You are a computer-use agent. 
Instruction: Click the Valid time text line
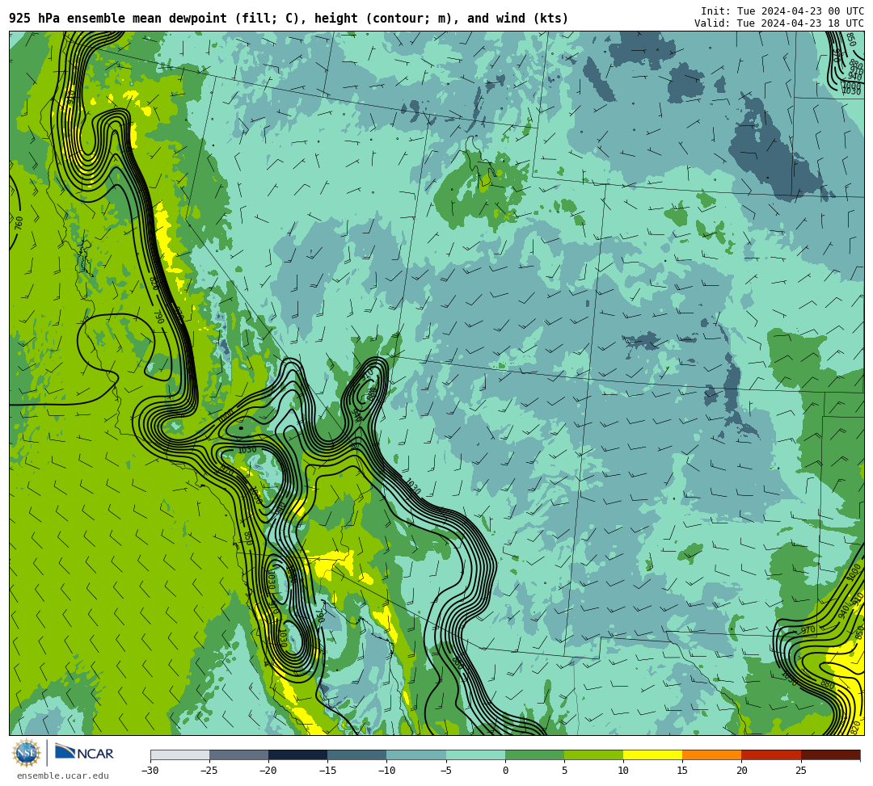click(779, 23)
